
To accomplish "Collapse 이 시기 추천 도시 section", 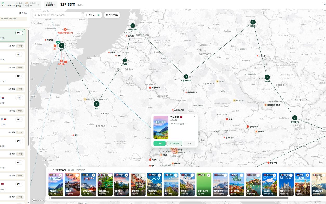I will (x=50, y=170).
